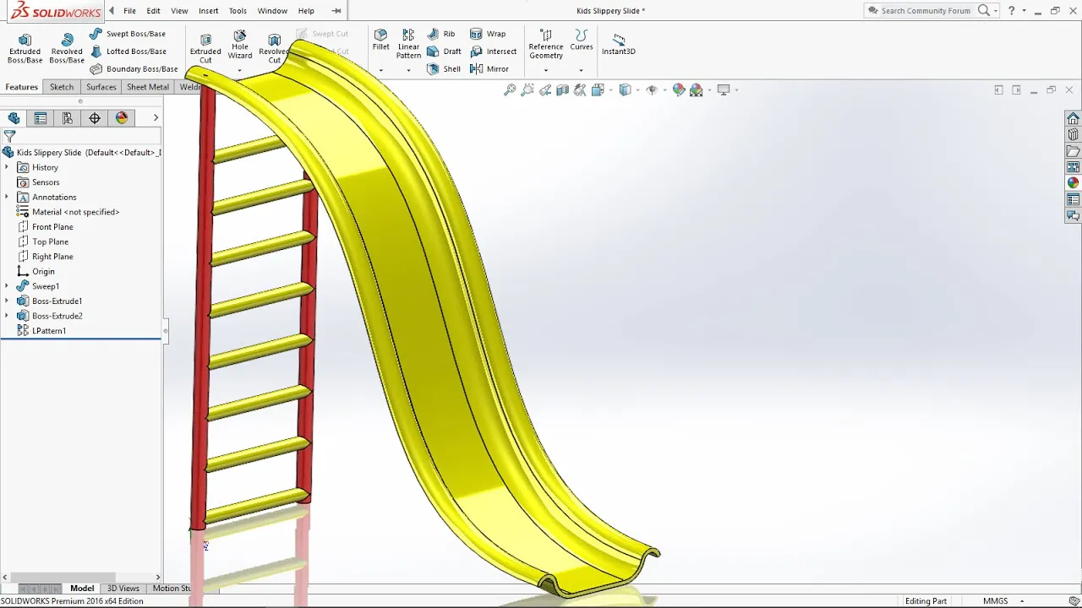Click the Section View icon
The image size is (1082, 608).
(563, 90)
